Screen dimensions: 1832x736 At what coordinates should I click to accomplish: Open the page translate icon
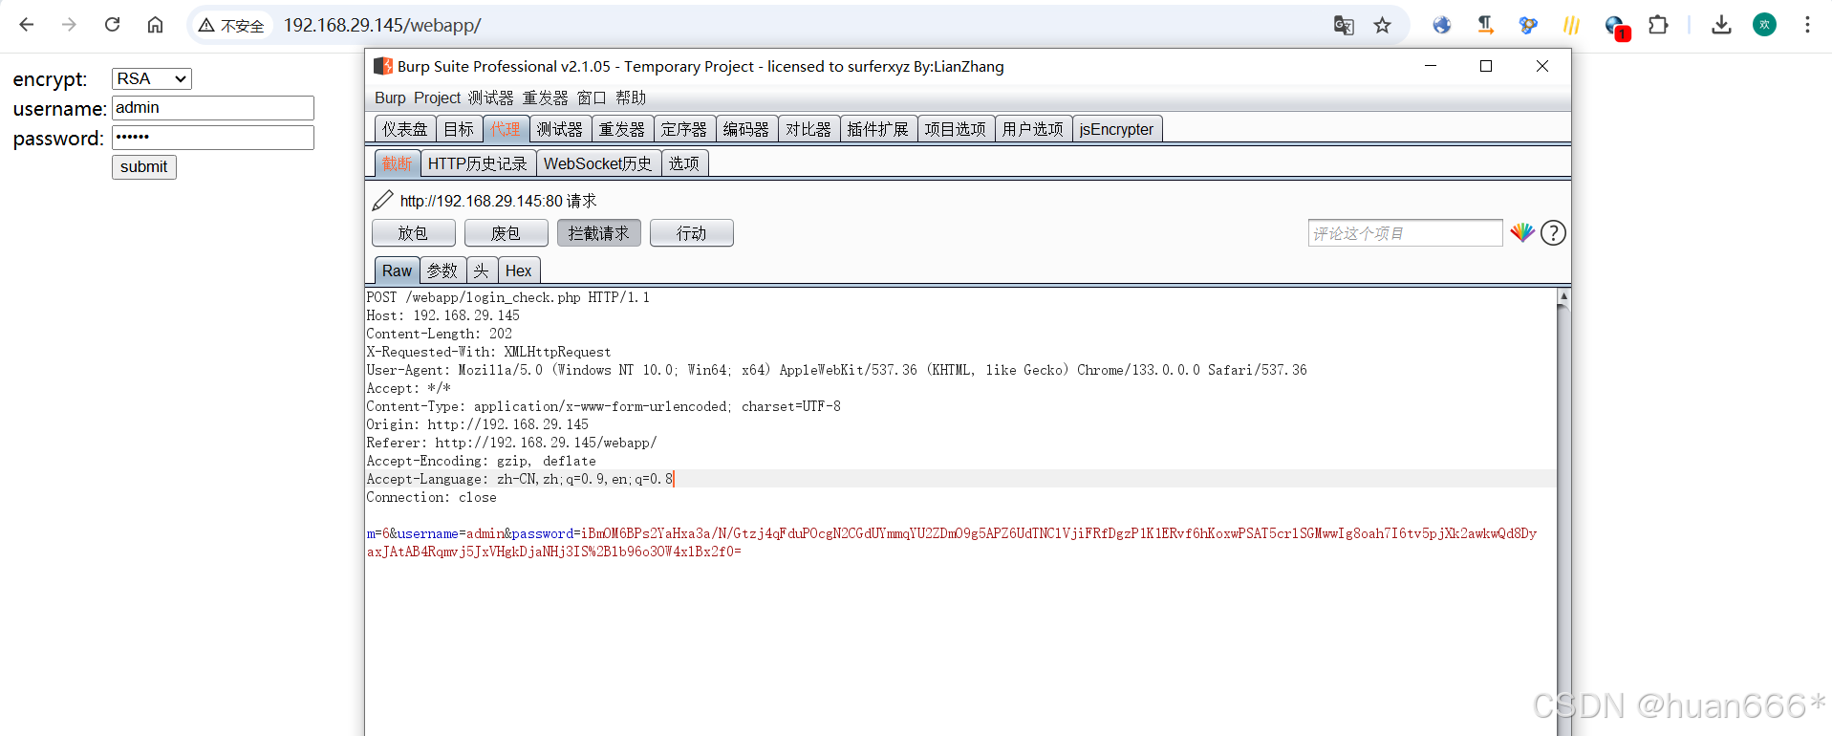1344,26
